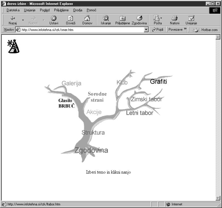The image size is (222, 208).
Task: Expand the address bar dropdown
Action: click(146, 30)
